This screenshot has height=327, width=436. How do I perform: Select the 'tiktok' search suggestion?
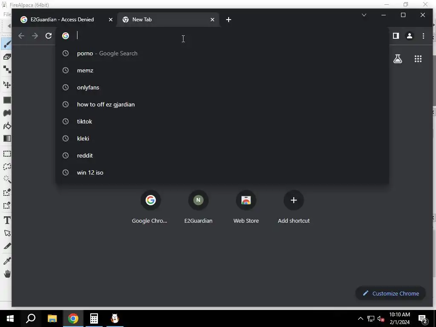coord(222,121)
